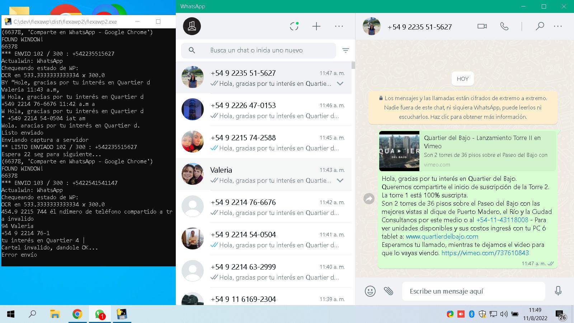Play the Quartier del Bajo Vimeo preview
The height and width of the screenshot is (323, 574).
tap(399, 151)
